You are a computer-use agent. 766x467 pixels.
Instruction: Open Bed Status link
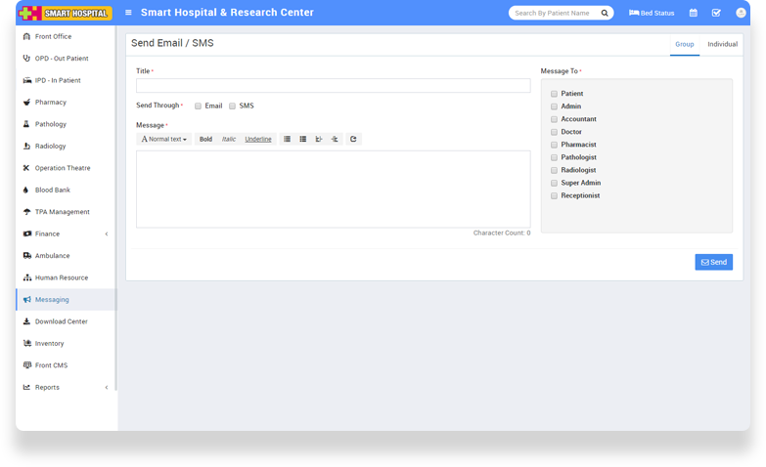tap(652, 13)
